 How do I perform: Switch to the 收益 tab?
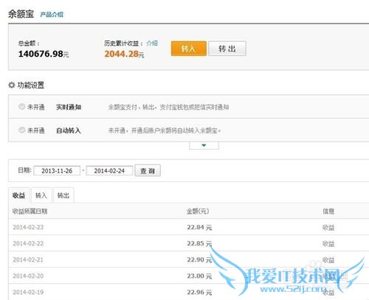point(19,195)
